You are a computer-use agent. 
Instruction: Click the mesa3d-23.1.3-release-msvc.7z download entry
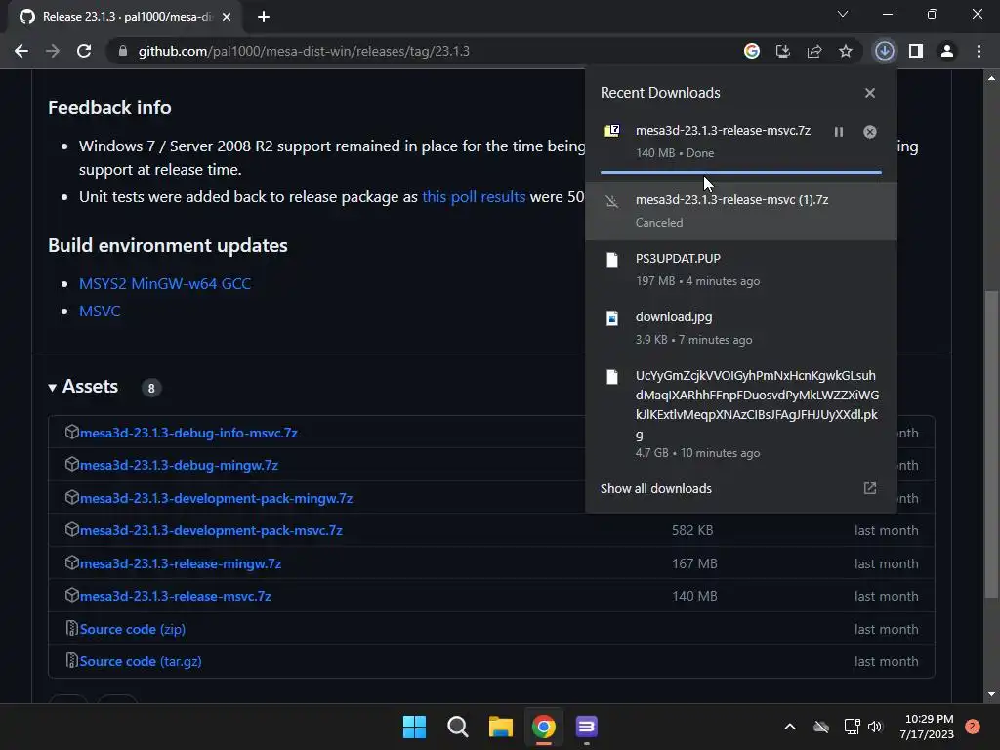741,142
